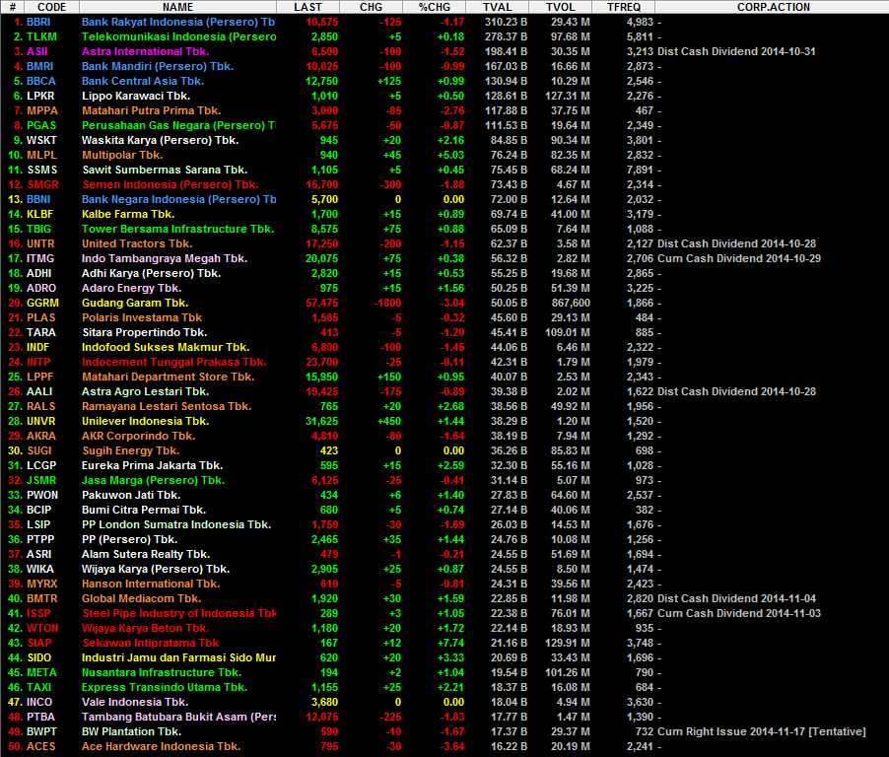Sort by the LAST column header
889x757 pixels.
[x=308, y=7]
